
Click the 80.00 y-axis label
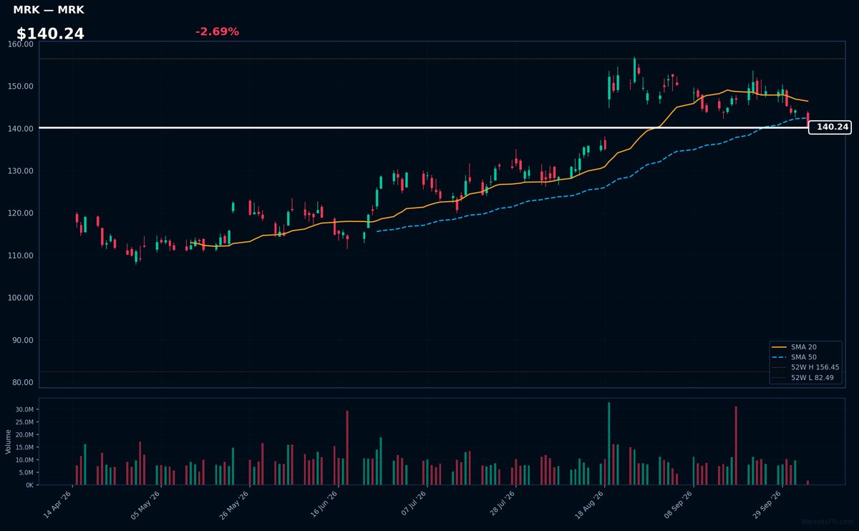(x=24, y=382)
